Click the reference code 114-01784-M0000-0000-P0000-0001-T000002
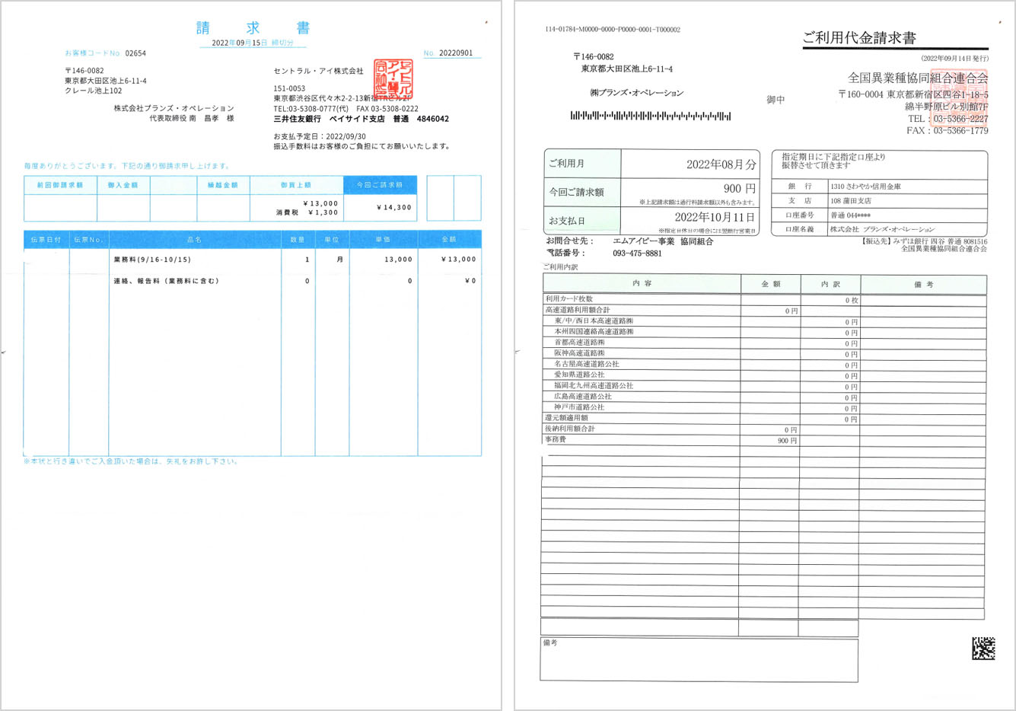The image size is (1016, 711). [x=613, y=30]
